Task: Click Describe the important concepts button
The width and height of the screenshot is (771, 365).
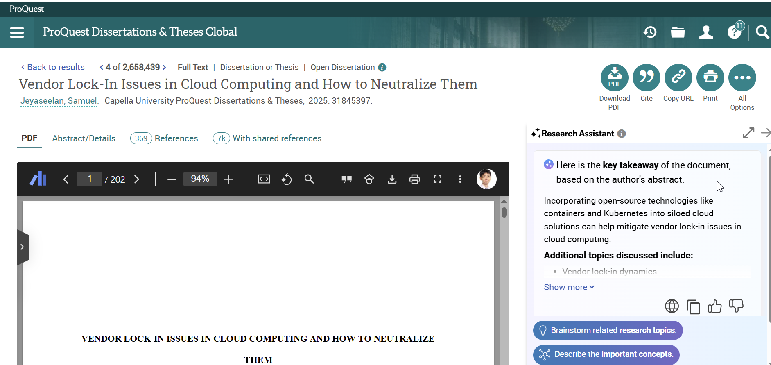Action: [606, 354]
